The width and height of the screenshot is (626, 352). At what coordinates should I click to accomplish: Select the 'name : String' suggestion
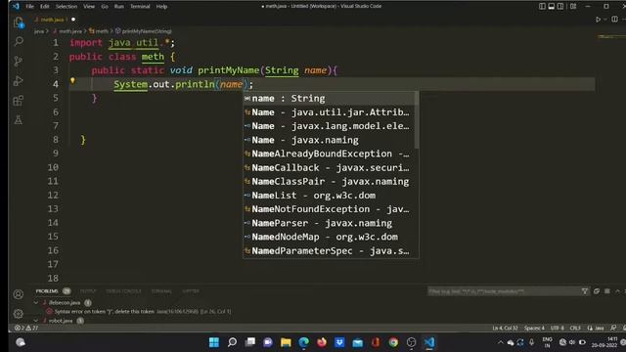[x=329, y=98]
